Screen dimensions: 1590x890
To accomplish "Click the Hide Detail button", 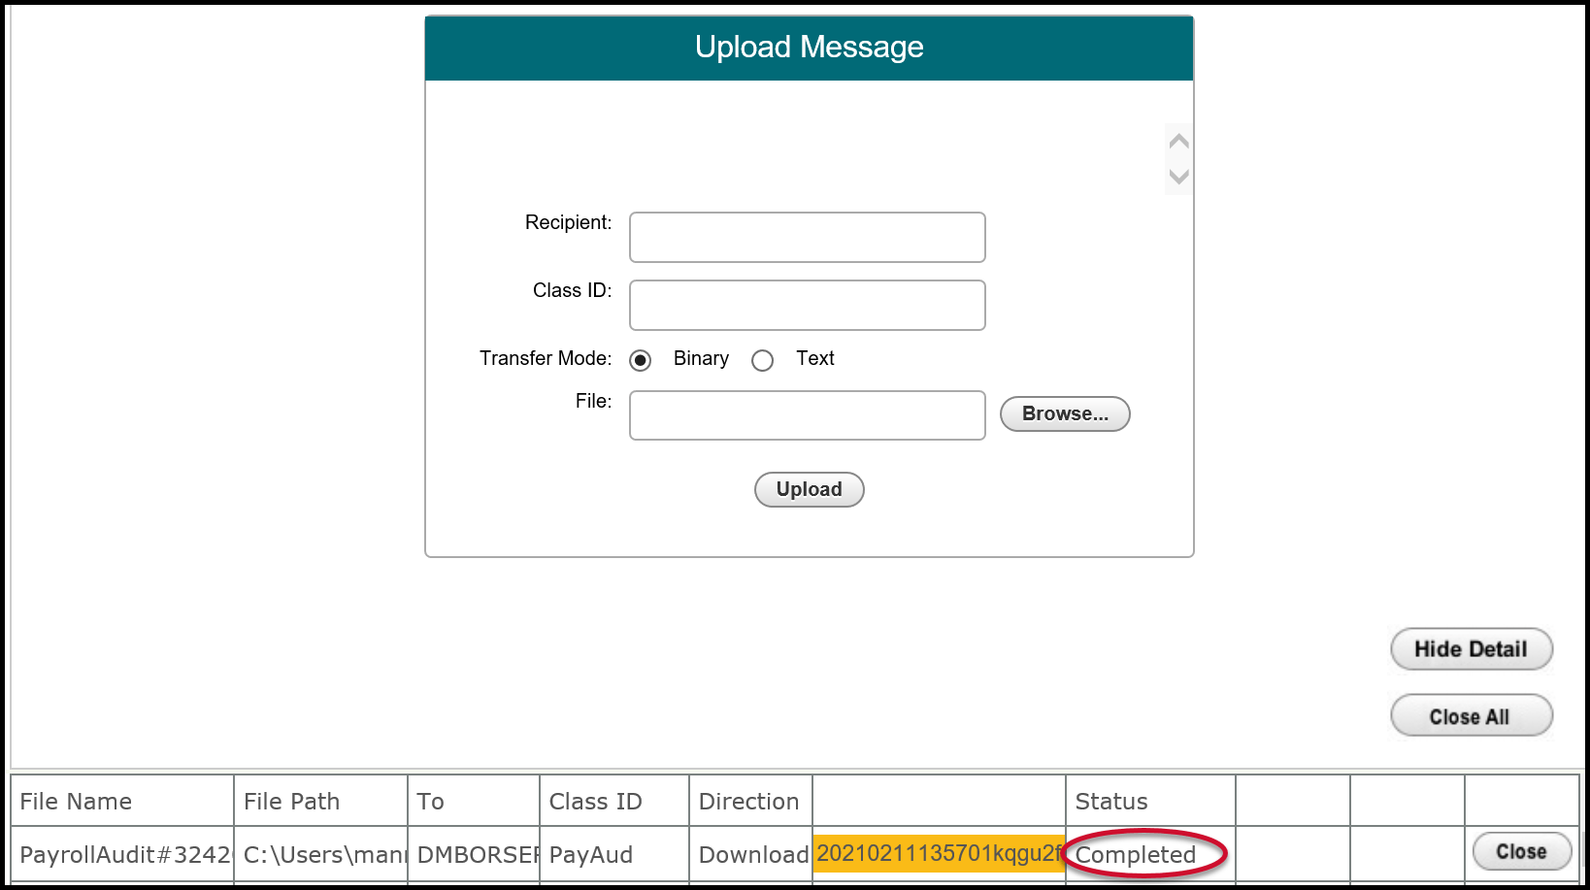I will coord(1470,648).
